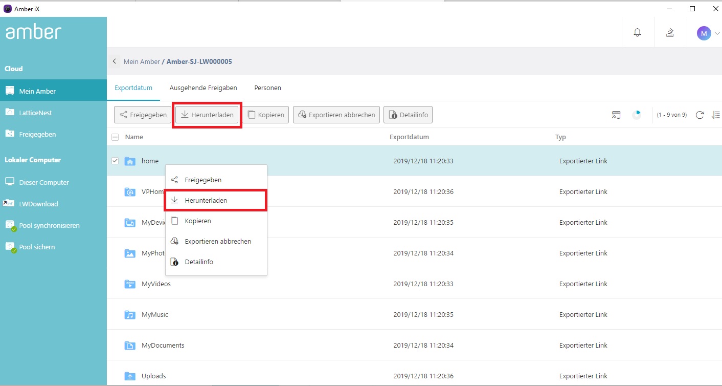Click the storage usage pie indicator
The image size is (722, 386).
click(637, 115)
